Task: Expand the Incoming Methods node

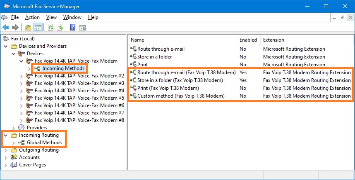Action: (x=29, y=68)
